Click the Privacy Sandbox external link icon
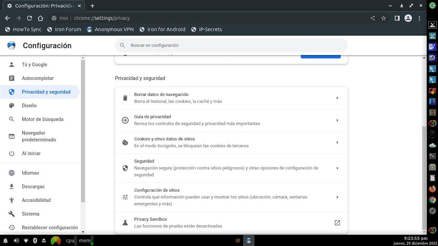438x246 pixels. 337,222
